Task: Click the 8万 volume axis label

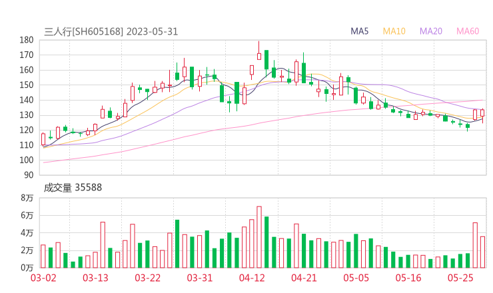Action: coord(27,198)
